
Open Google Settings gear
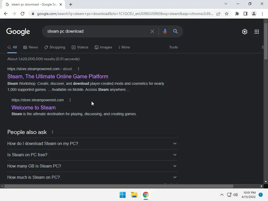click(245, 32)
